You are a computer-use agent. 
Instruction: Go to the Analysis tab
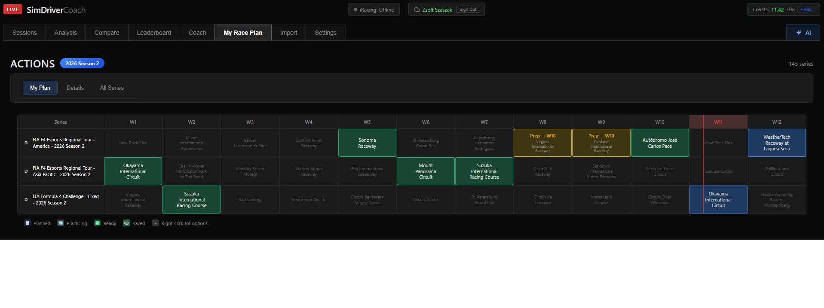coord(66,33)
